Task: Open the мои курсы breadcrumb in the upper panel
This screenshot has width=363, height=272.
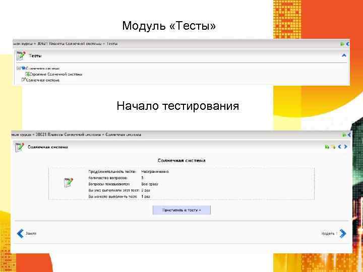Action: pos(23,43)
